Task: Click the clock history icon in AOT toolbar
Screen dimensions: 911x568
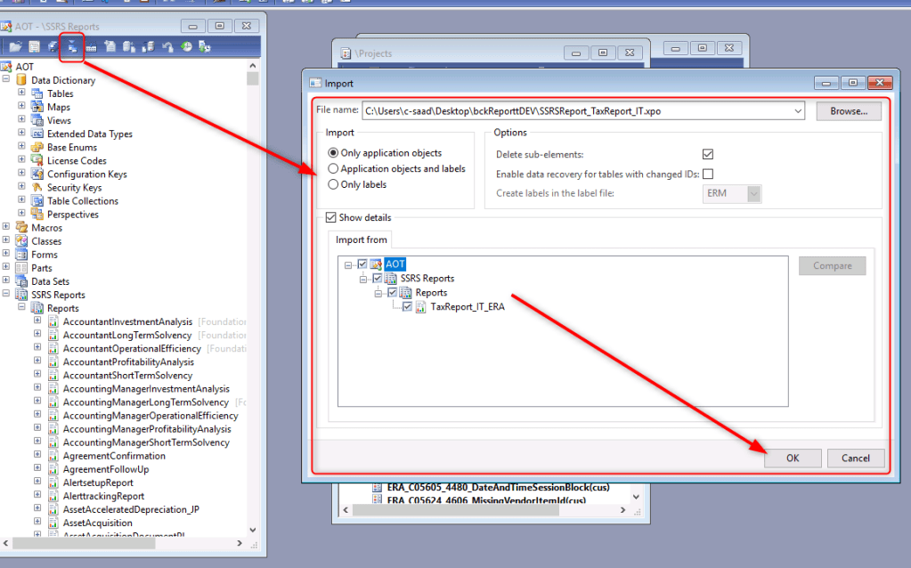Action: pos(186,46)
